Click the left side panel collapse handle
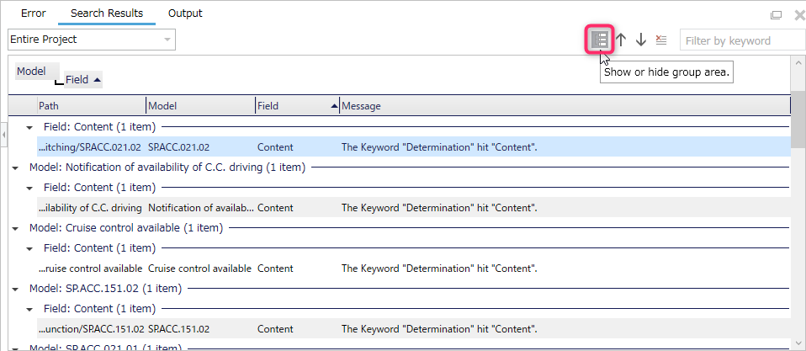The height and width of the screenshot is (351, 806). click(3, 136)
